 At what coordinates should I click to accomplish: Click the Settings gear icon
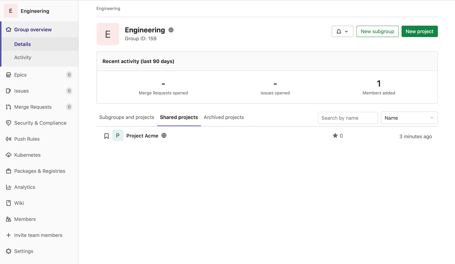point(8,251)
